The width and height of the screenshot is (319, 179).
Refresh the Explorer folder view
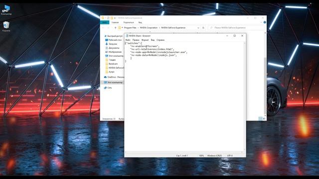tap(203, 28)
